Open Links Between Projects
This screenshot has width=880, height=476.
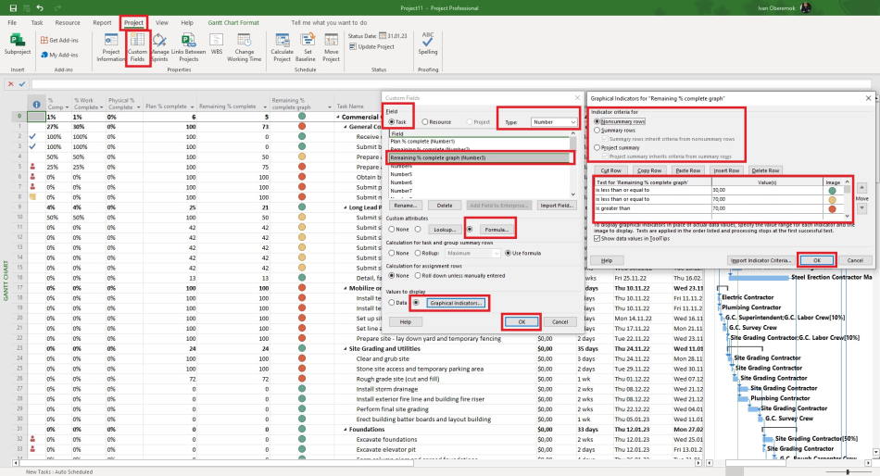188,47
